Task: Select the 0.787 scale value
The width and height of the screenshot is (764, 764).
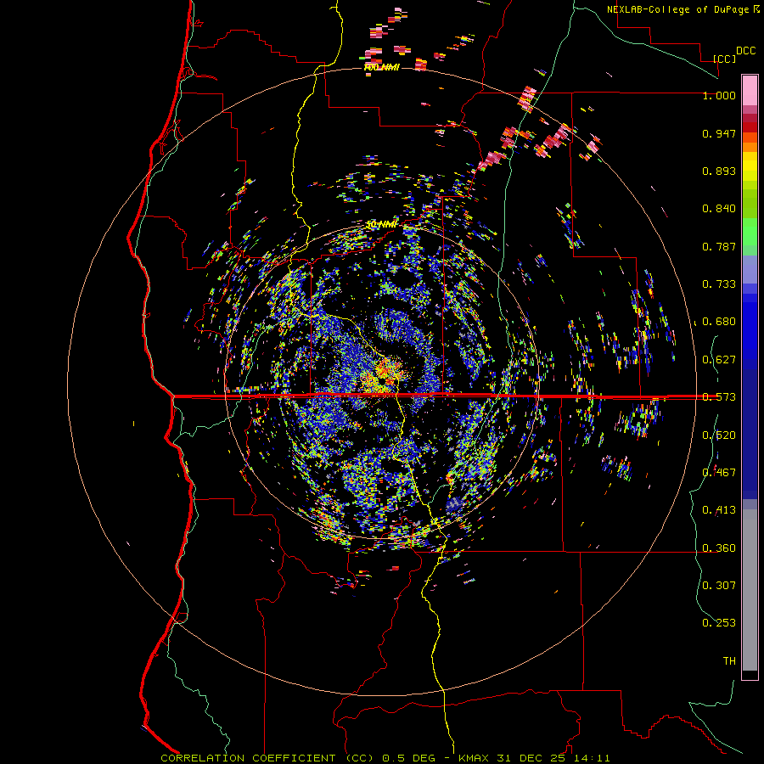Action: tap(719, 246)
